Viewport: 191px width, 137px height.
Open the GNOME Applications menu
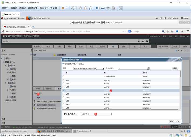(10, 19)
